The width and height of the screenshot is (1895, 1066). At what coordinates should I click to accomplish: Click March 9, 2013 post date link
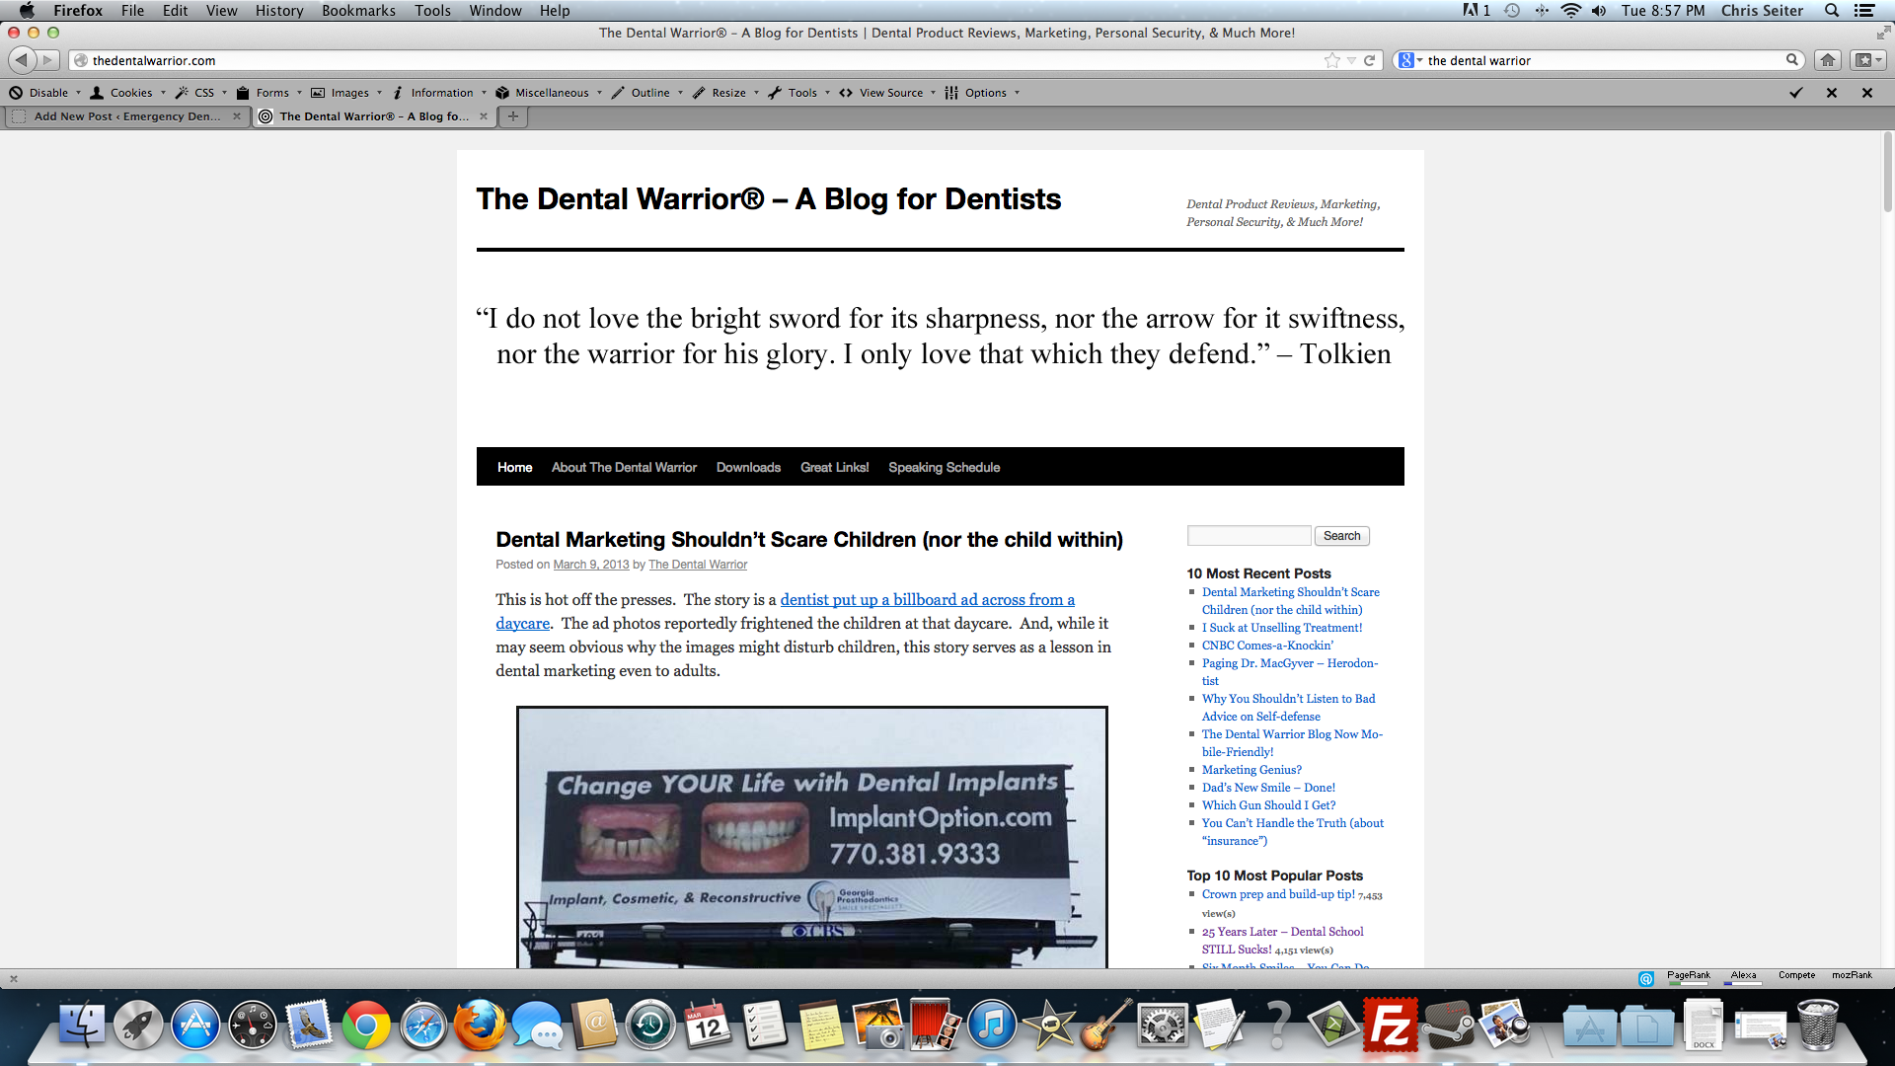point(590,565)
